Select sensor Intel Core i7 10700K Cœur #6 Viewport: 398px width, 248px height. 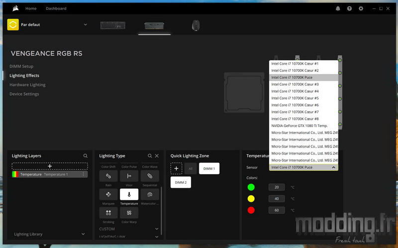tap(303, 105)
